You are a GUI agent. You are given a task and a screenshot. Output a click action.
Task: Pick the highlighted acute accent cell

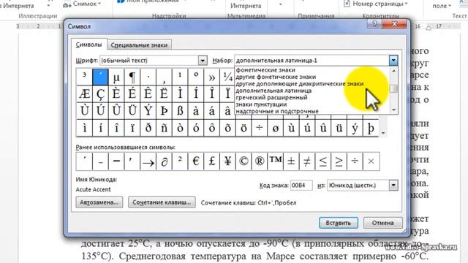click(100, 77)
